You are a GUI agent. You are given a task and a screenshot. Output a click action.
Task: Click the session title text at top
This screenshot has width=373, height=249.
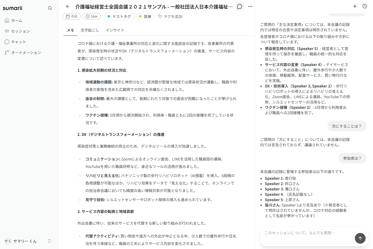tap(154, 7)
